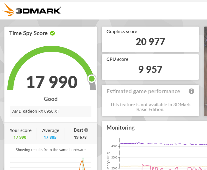
Task: Click the Average value 17 885
Action: point(50,137)
